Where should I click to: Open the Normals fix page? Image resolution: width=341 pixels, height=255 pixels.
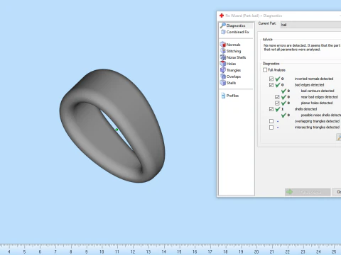pos(230,45)
